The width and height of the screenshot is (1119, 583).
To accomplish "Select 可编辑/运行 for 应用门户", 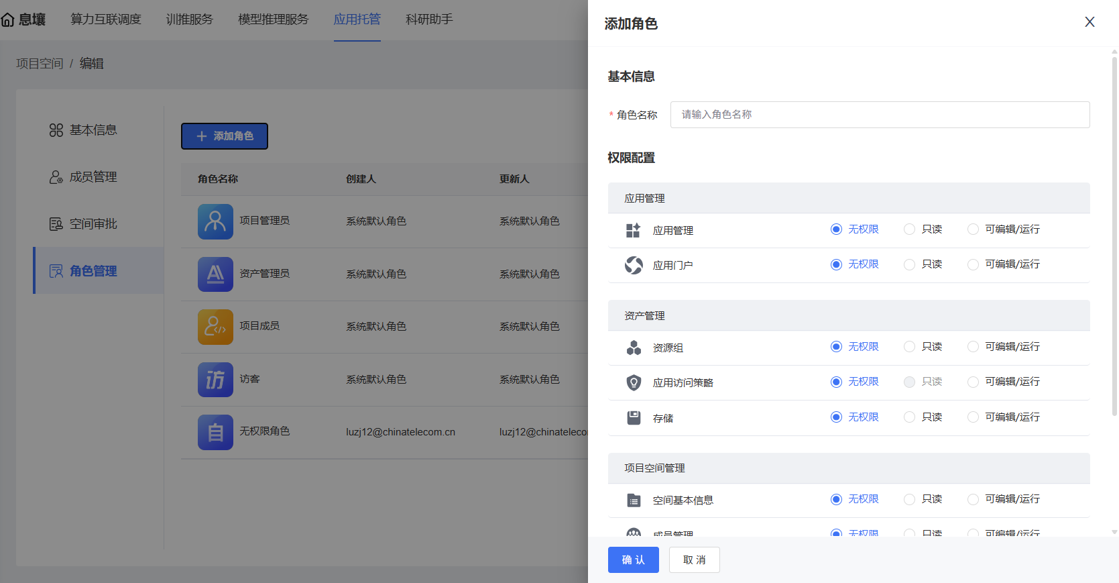I will click(973, 264).
